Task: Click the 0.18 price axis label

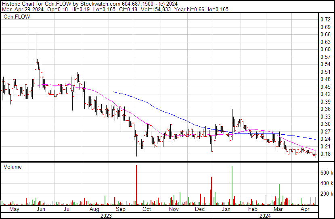Action: coord(325,154)
